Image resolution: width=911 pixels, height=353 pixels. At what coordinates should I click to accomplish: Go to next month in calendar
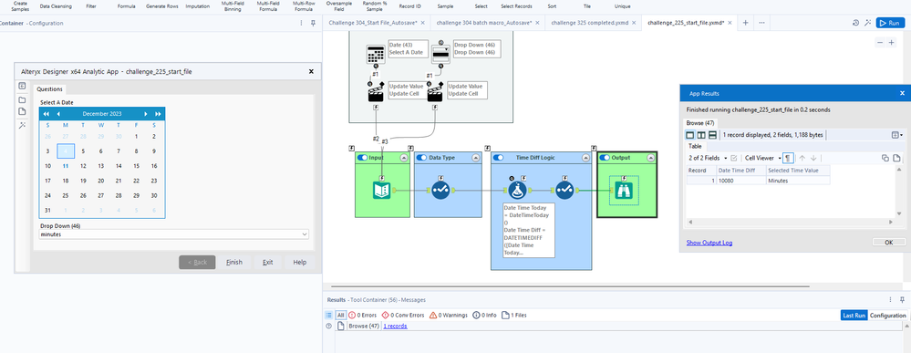pos(146,114)
